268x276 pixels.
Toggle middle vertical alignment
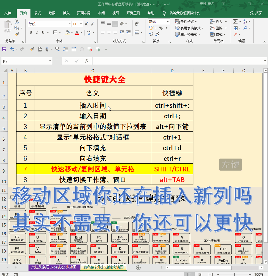[x=109, y=23]
